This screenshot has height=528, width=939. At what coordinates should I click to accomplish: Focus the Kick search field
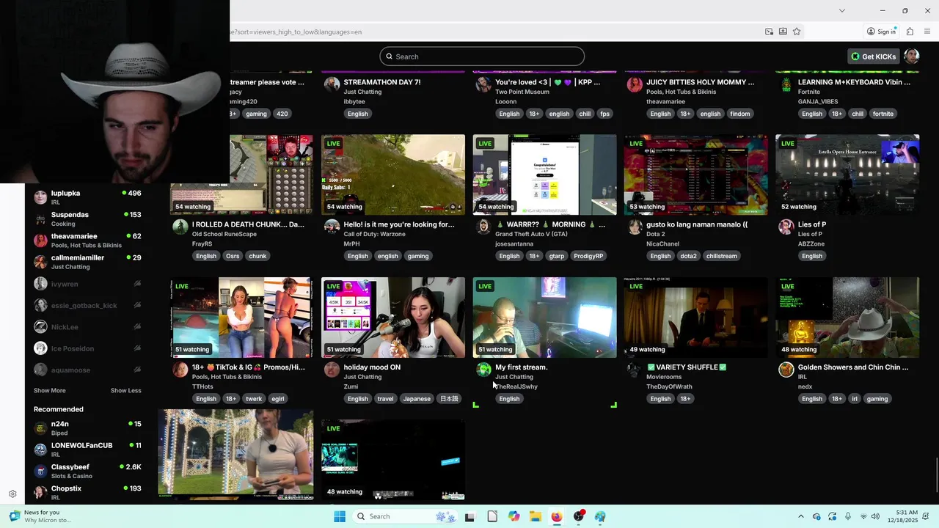(x=482, y=56)
